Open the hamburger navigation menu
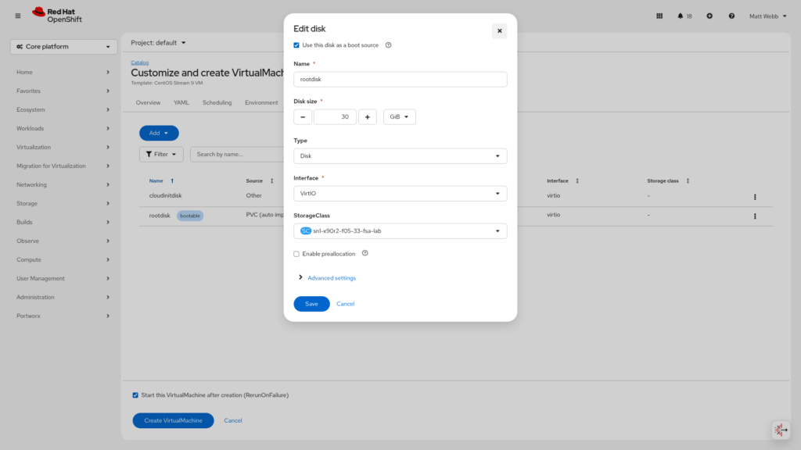 pyautogui.click(x=18, y=16)
